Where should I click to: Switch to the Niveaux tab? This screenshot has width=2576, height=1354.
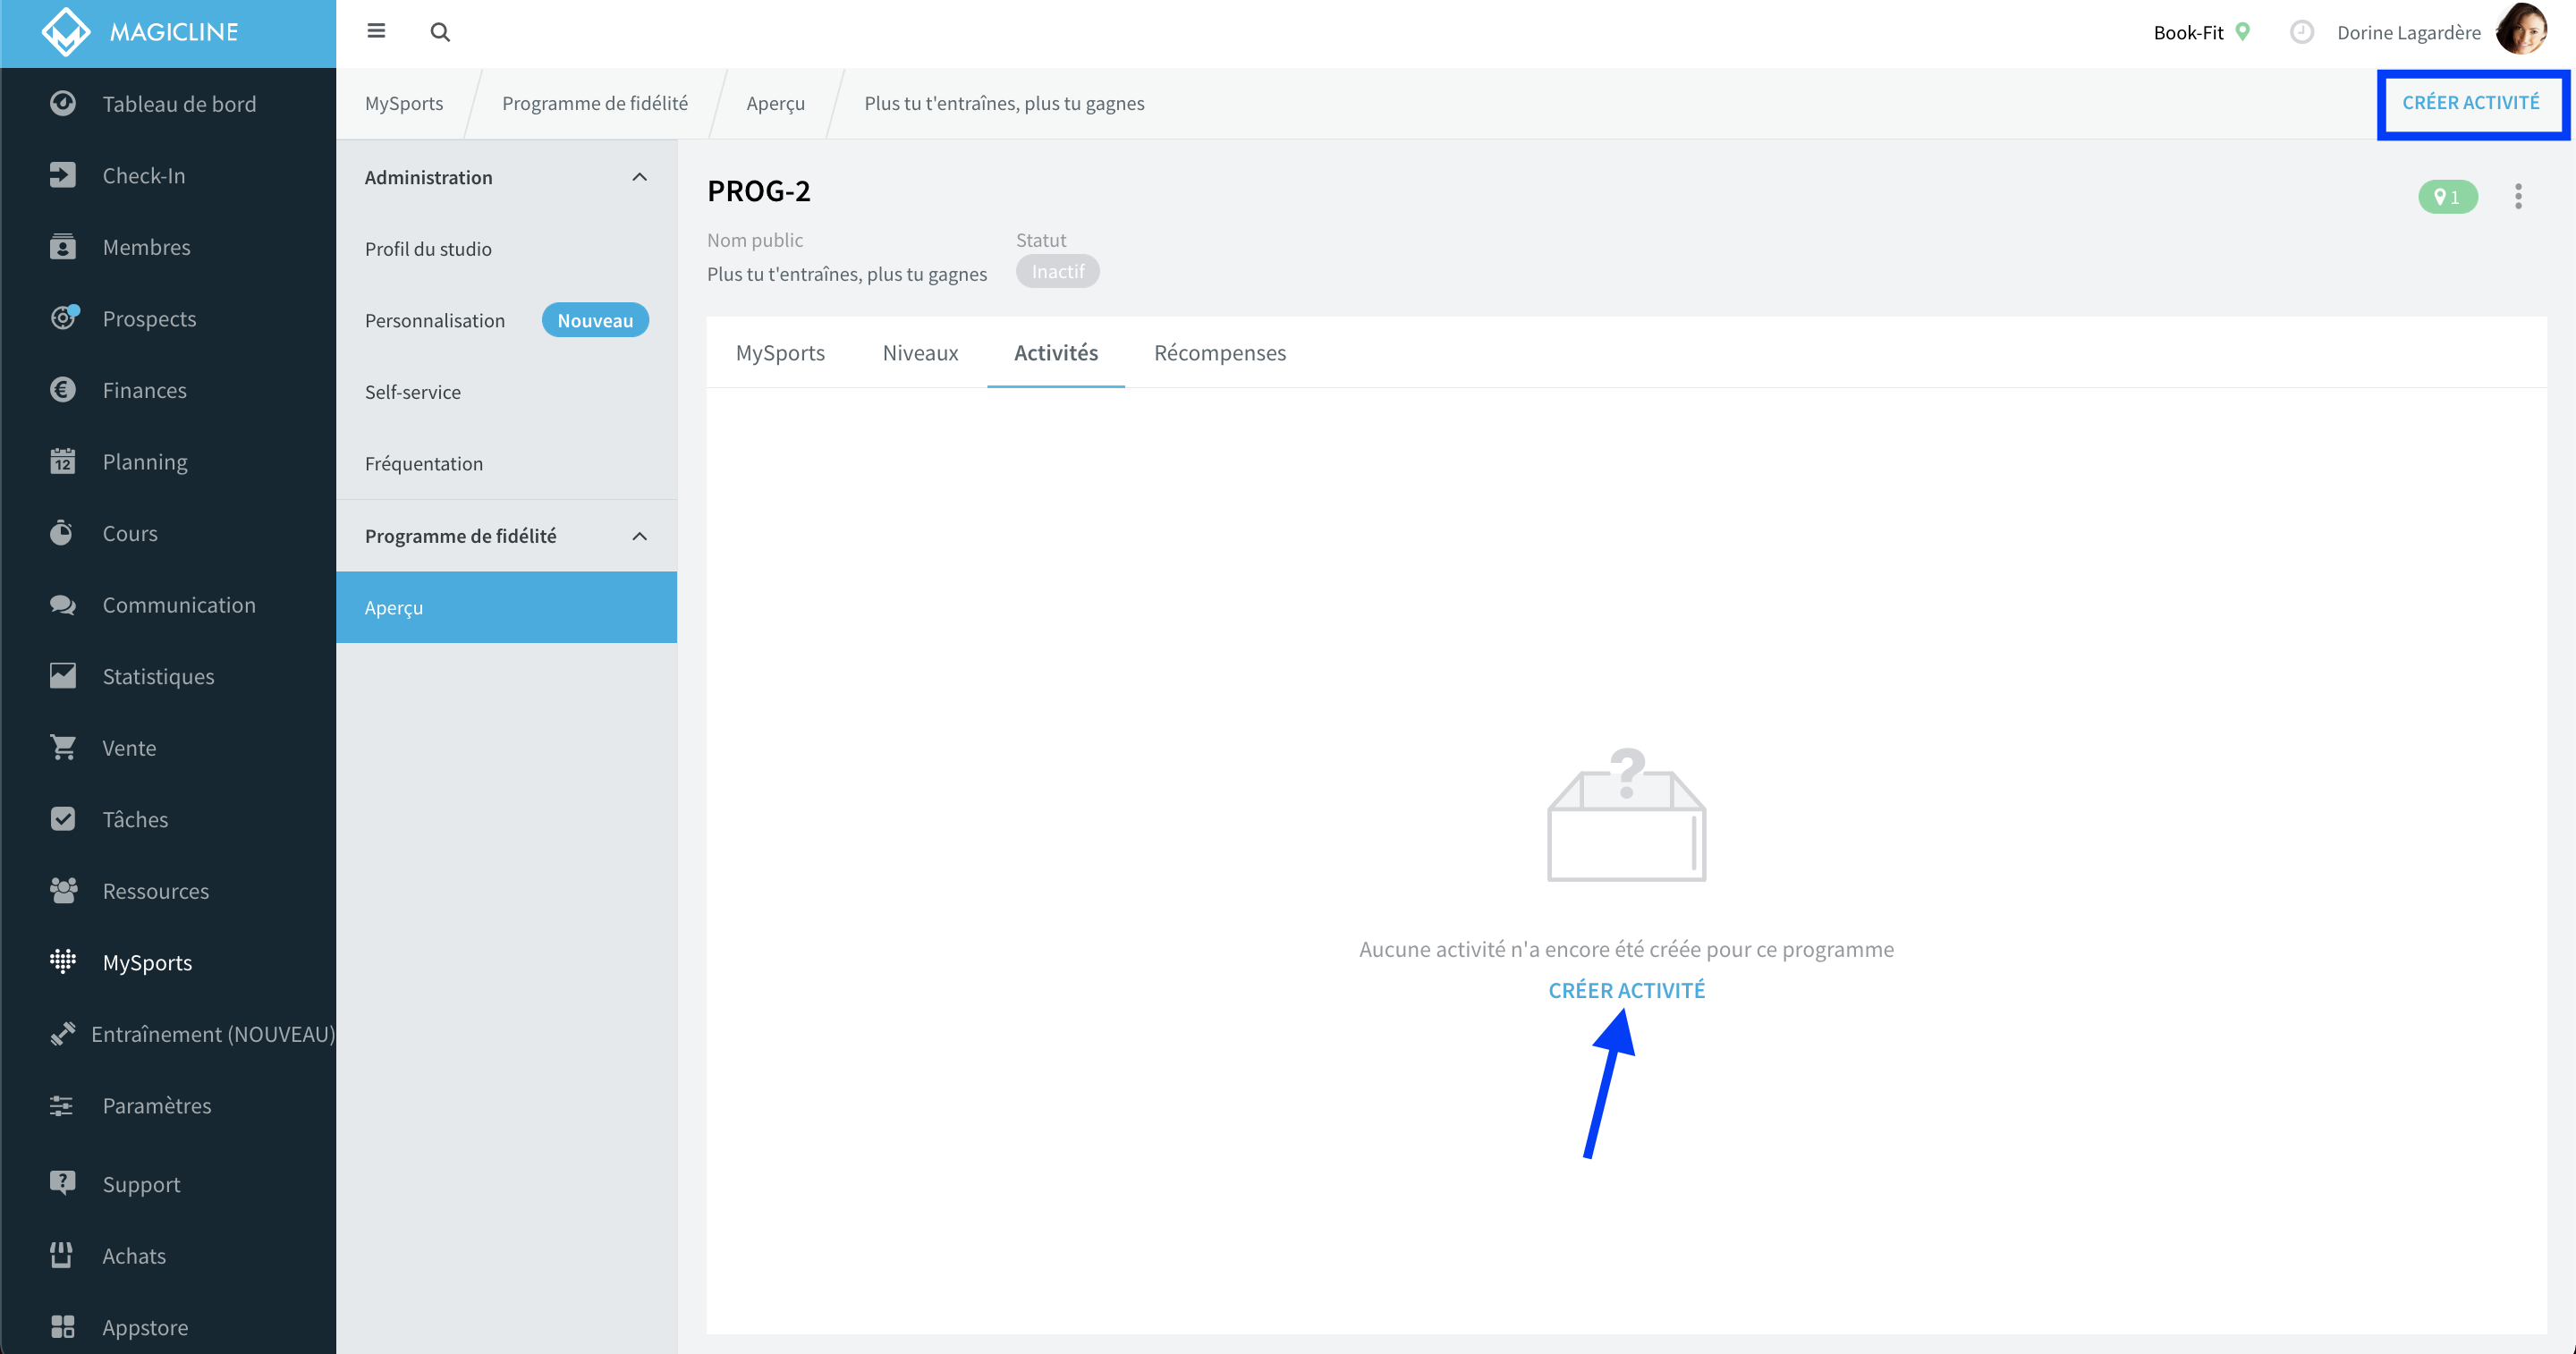[920, 353]
